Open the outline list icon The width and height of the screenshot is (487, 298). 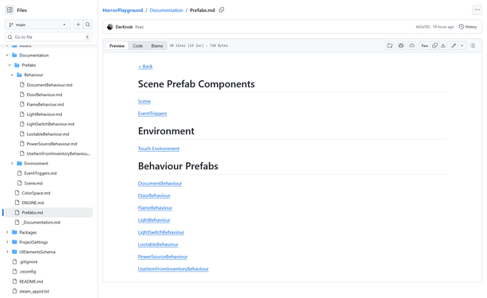(x=473, y=45)
